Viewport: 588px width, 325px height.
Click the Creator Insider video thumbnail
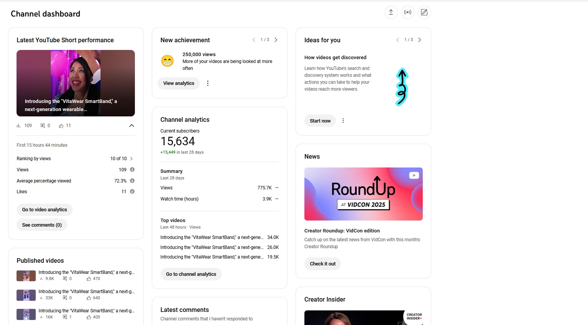tap(364, 318)
